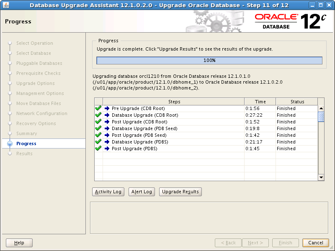Screen dimensions: 335x251
Task: Select the Results step in sidebar
Action: tap(24, 154)
